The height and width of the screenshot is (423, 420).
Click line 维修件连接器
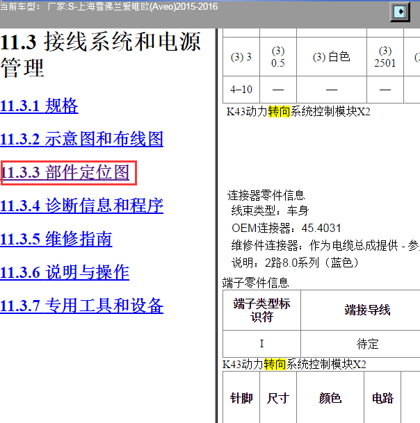click(x=325, y=245)
